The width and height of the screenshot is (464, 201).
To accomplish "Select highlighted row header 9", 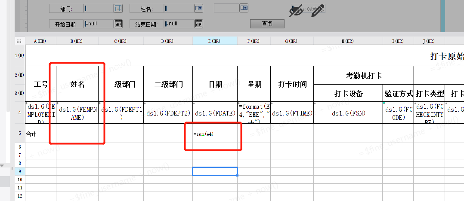I will [x=20, y=171].
